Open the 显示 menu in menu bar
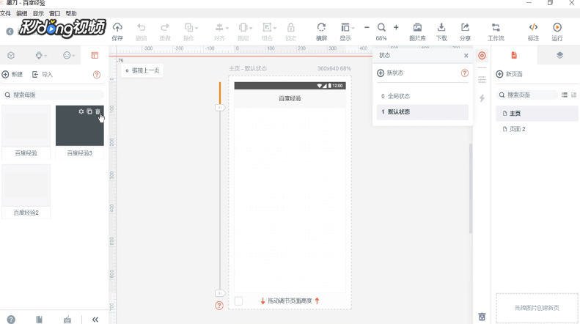This screenshot has height=324, width=580. (x=38, y=13)
